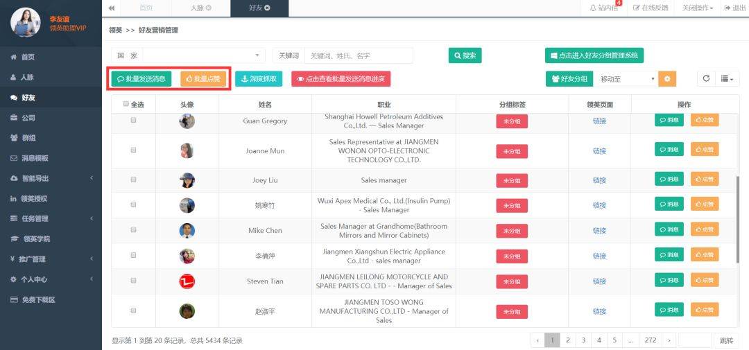The height and width of the screenshot is (350, 749).
Task: Tick the checkbox for Mike Chen's row
Action: [x=133, y=229]
